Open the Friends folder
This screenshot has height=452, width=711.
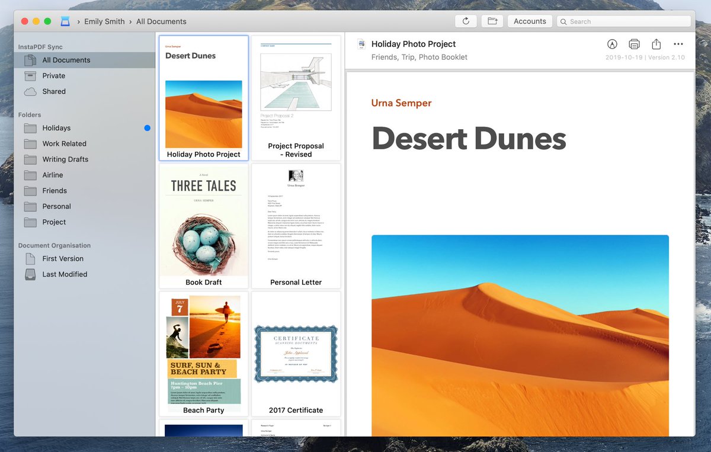[85, 191]
